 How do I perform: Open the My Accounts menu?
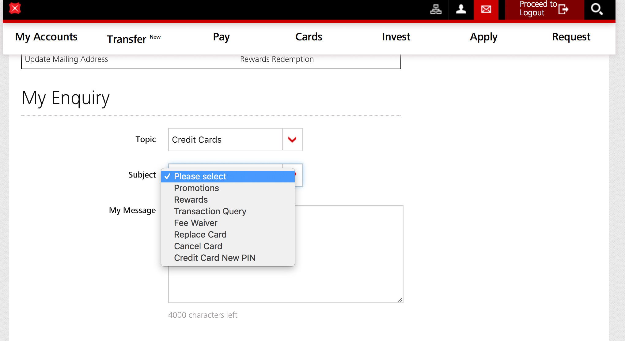click(x=46, y=37)
